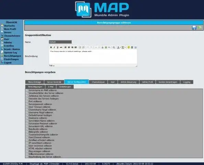
Task: Grab the editor resize handle corner
Action: pyautogui.click(x=136, y=66)
